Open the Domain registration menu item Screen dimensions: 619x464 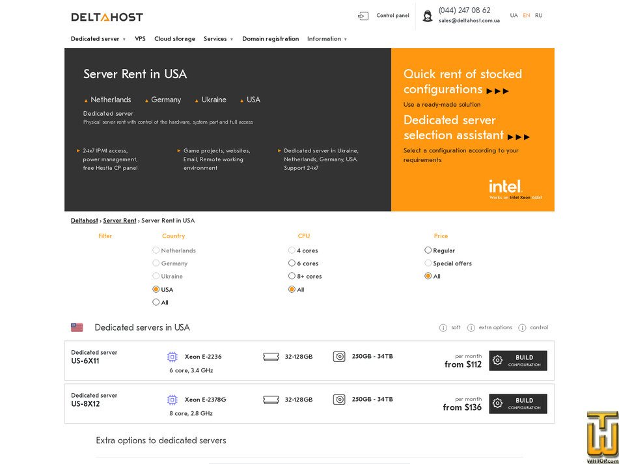pyautogui.click(x=270, y=38)
